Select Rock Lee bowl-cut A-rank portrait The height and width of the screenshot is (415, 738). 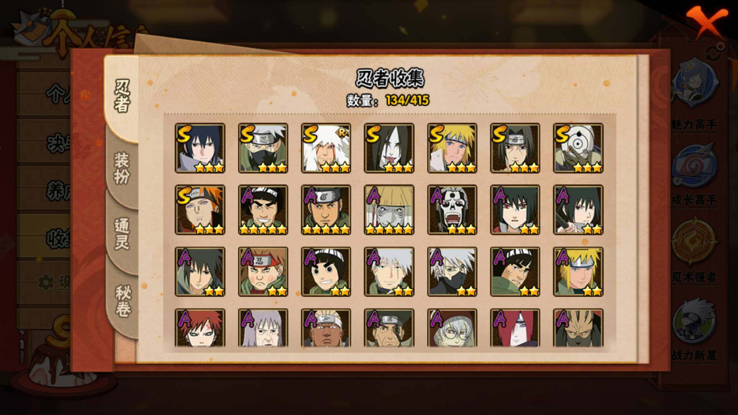tap(326, 272)
